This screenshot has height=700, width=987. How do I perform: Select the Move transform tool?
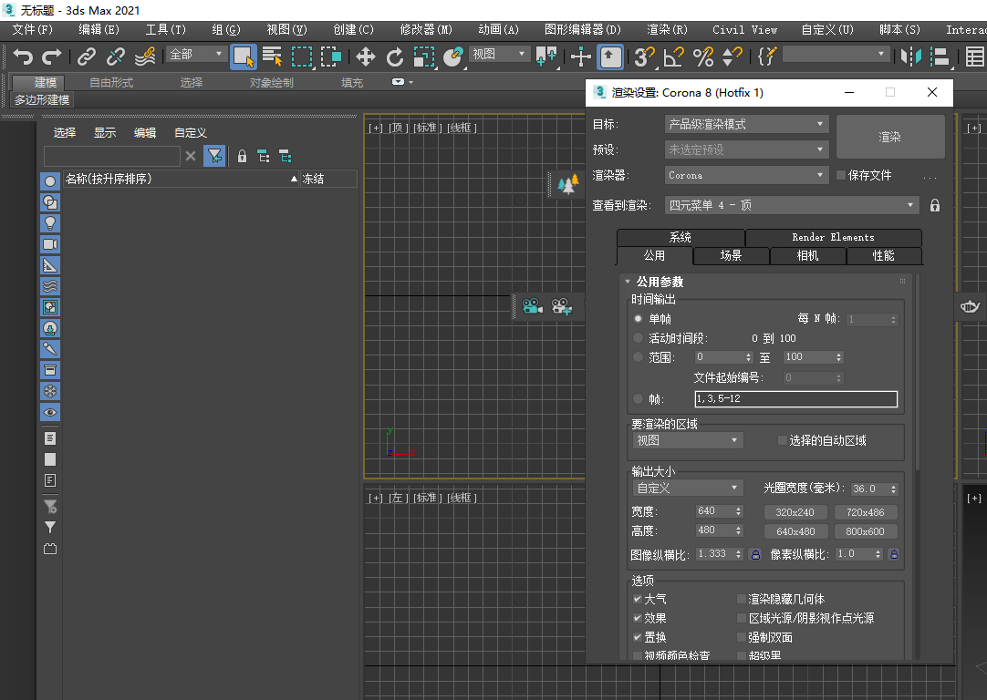(x=366, y=57)
